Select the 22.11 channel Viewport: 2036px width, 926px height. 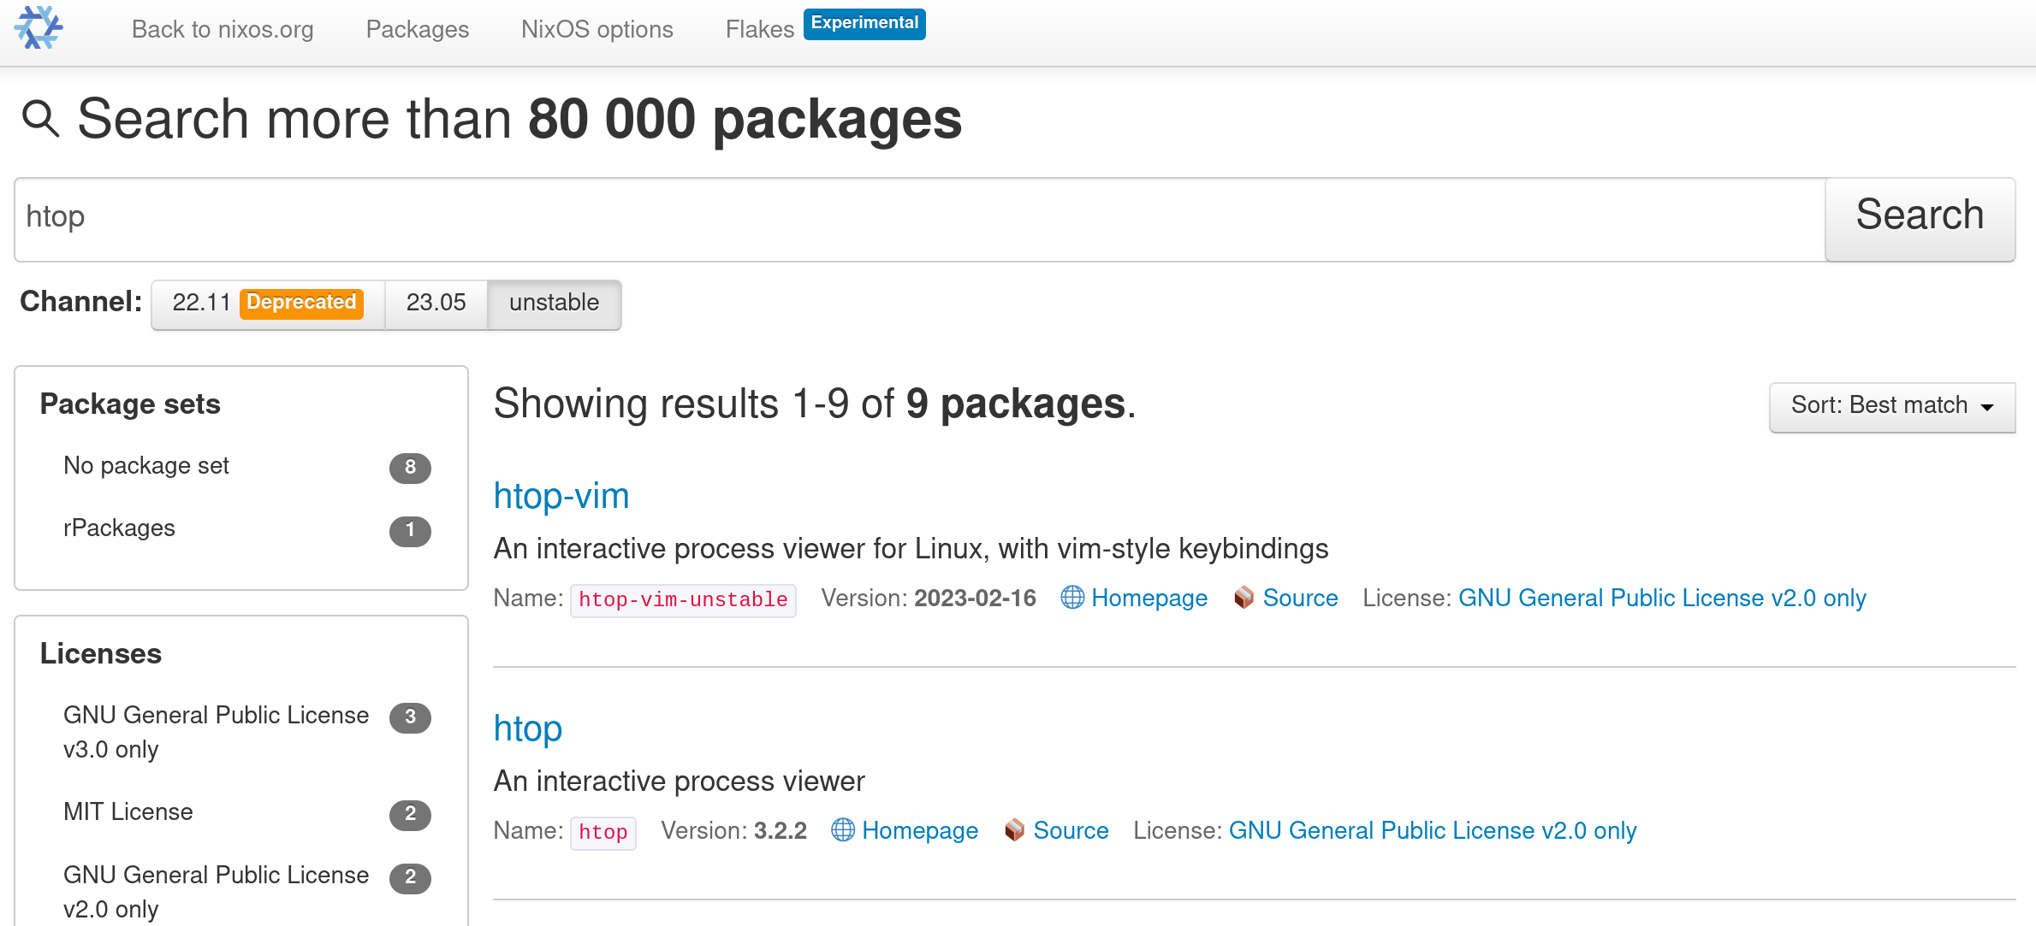tap(202, 303)
